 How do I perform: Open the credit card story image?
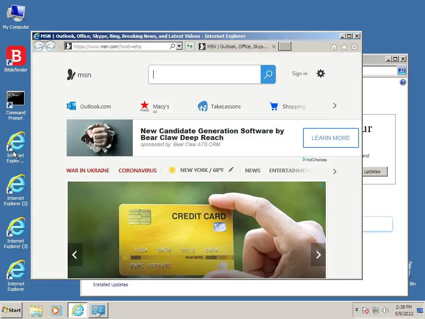(197, 230)
